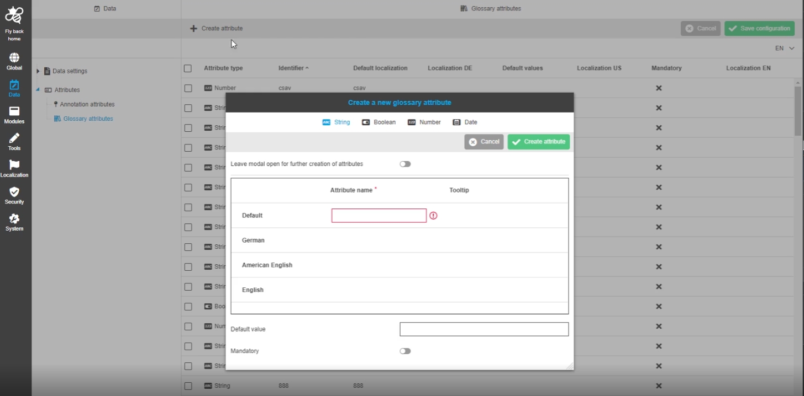Select Annotation attributes in the tree
804x396 pixels.
(87, 104)
